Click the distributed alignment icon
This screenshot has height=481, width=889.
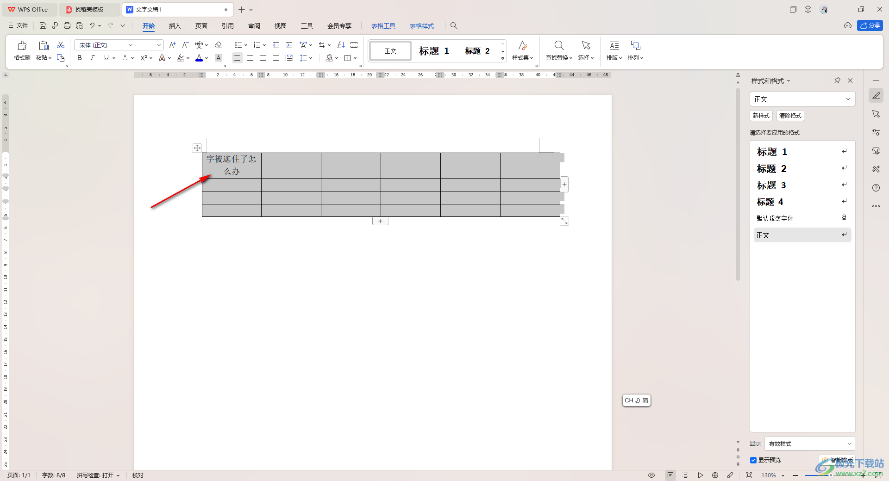(x=289, y=58)
